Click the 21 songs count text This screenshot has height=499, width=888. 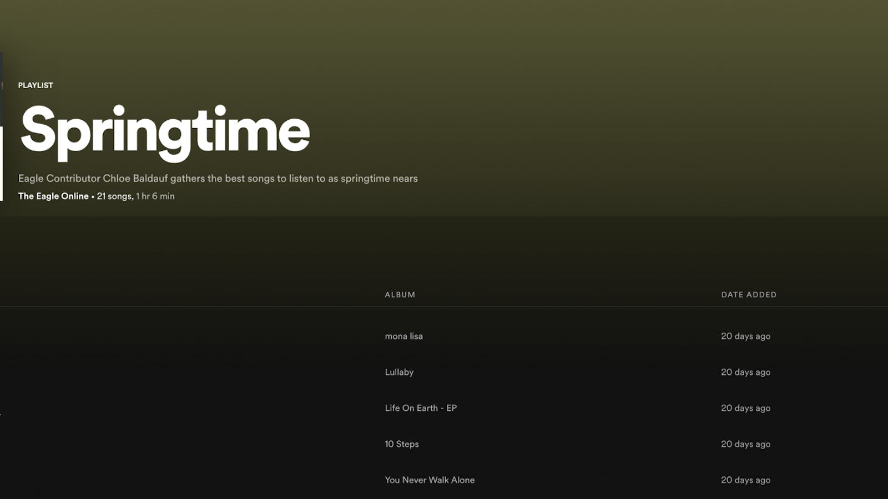(114, 196)
